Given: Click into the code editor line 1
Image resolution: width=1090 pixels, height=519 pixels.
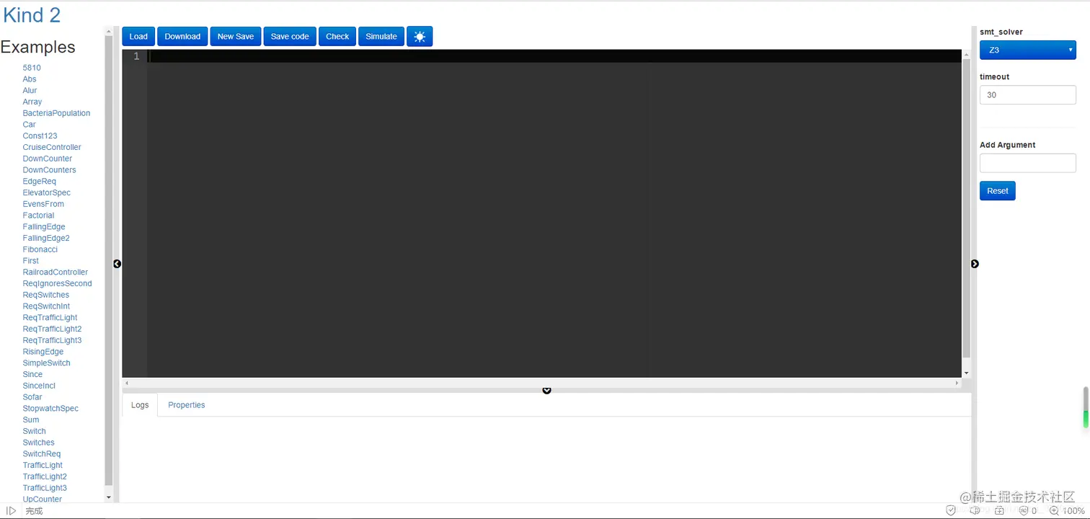Looking at the screenshot, I should coord(554,56).
